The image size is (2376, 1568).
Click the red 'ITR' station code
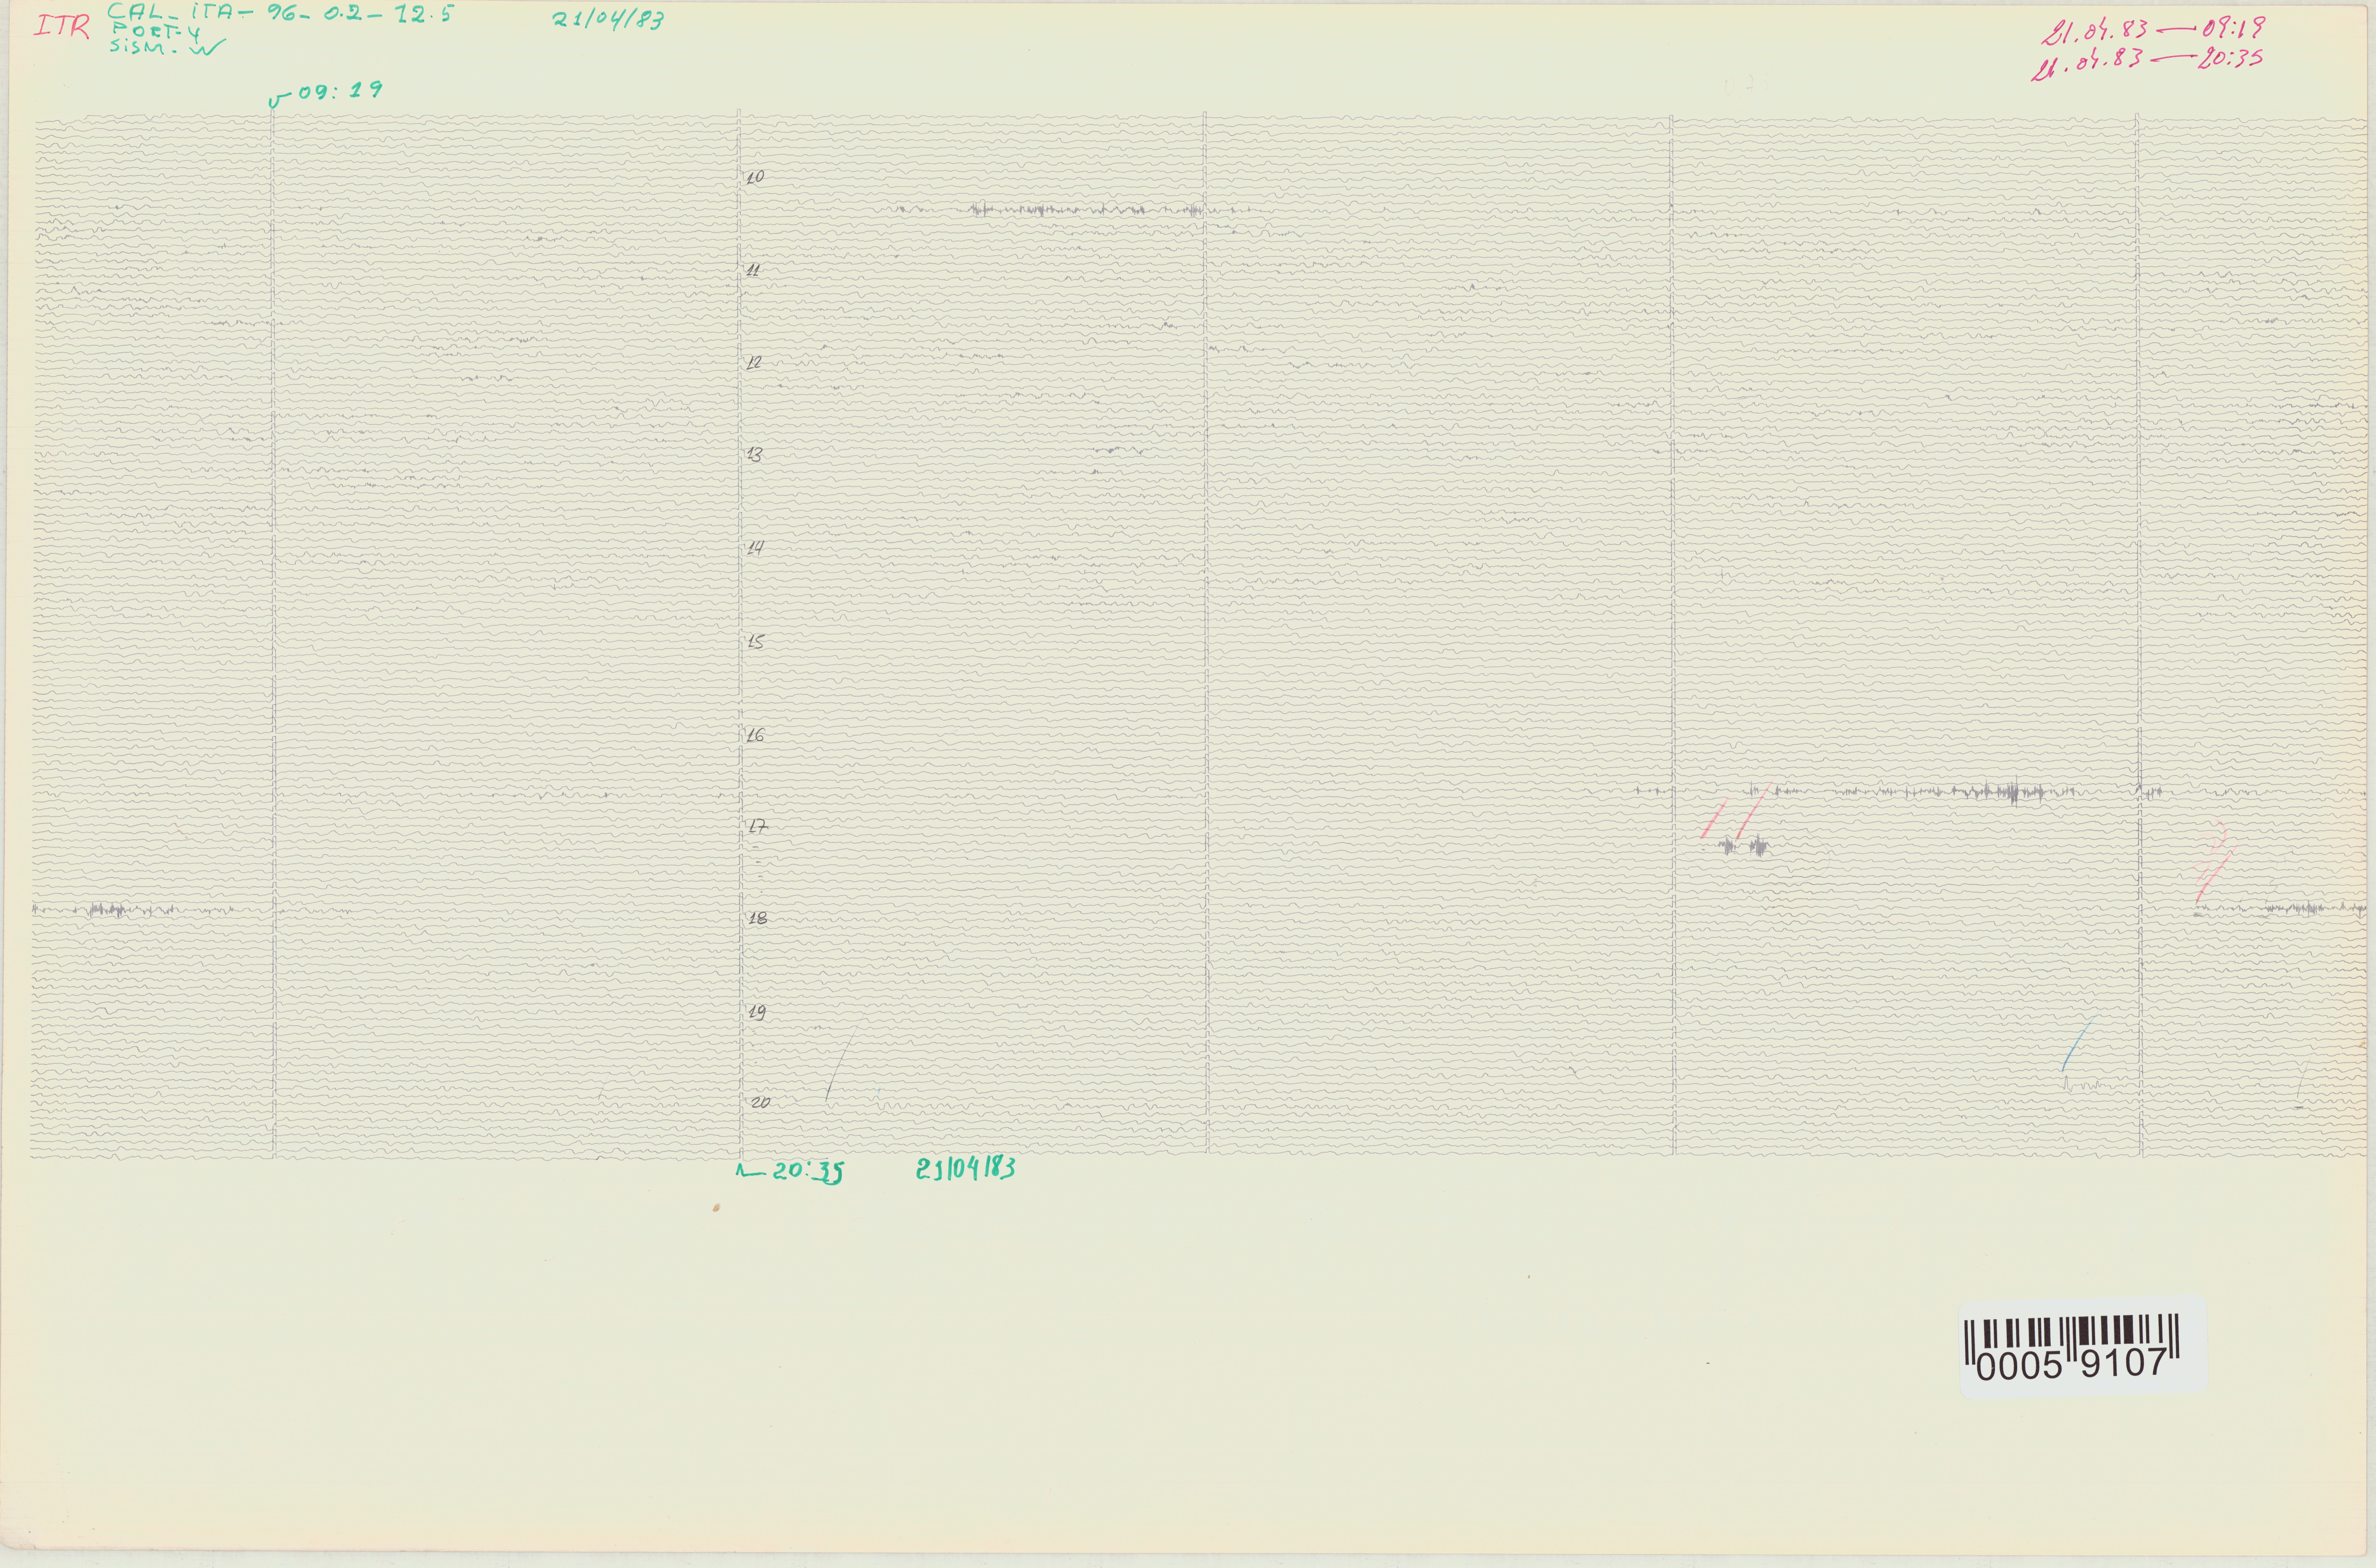62,26
